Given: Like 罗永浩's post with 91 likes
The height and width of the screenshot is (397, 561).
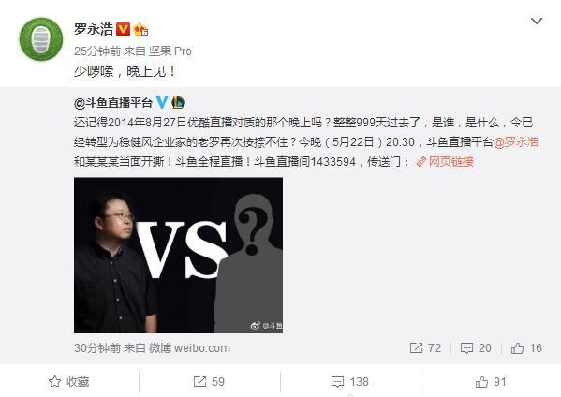Looking at the screenshot, I should tap(491, 382).
